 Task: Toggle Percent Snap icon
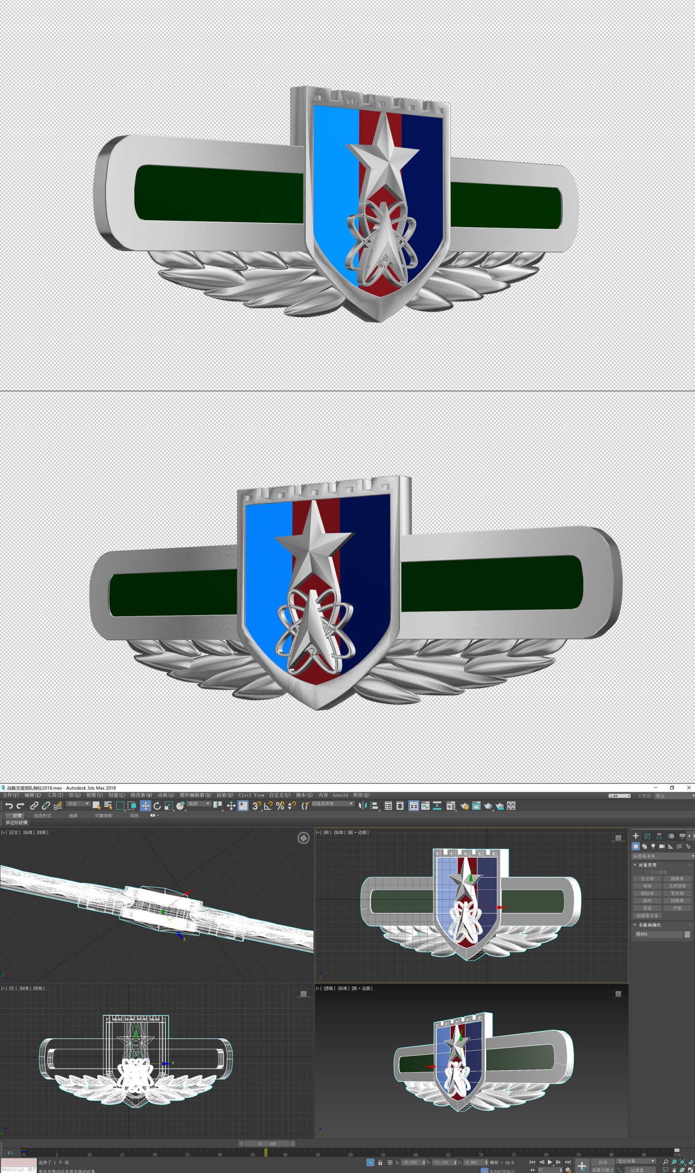coord(280,806)
